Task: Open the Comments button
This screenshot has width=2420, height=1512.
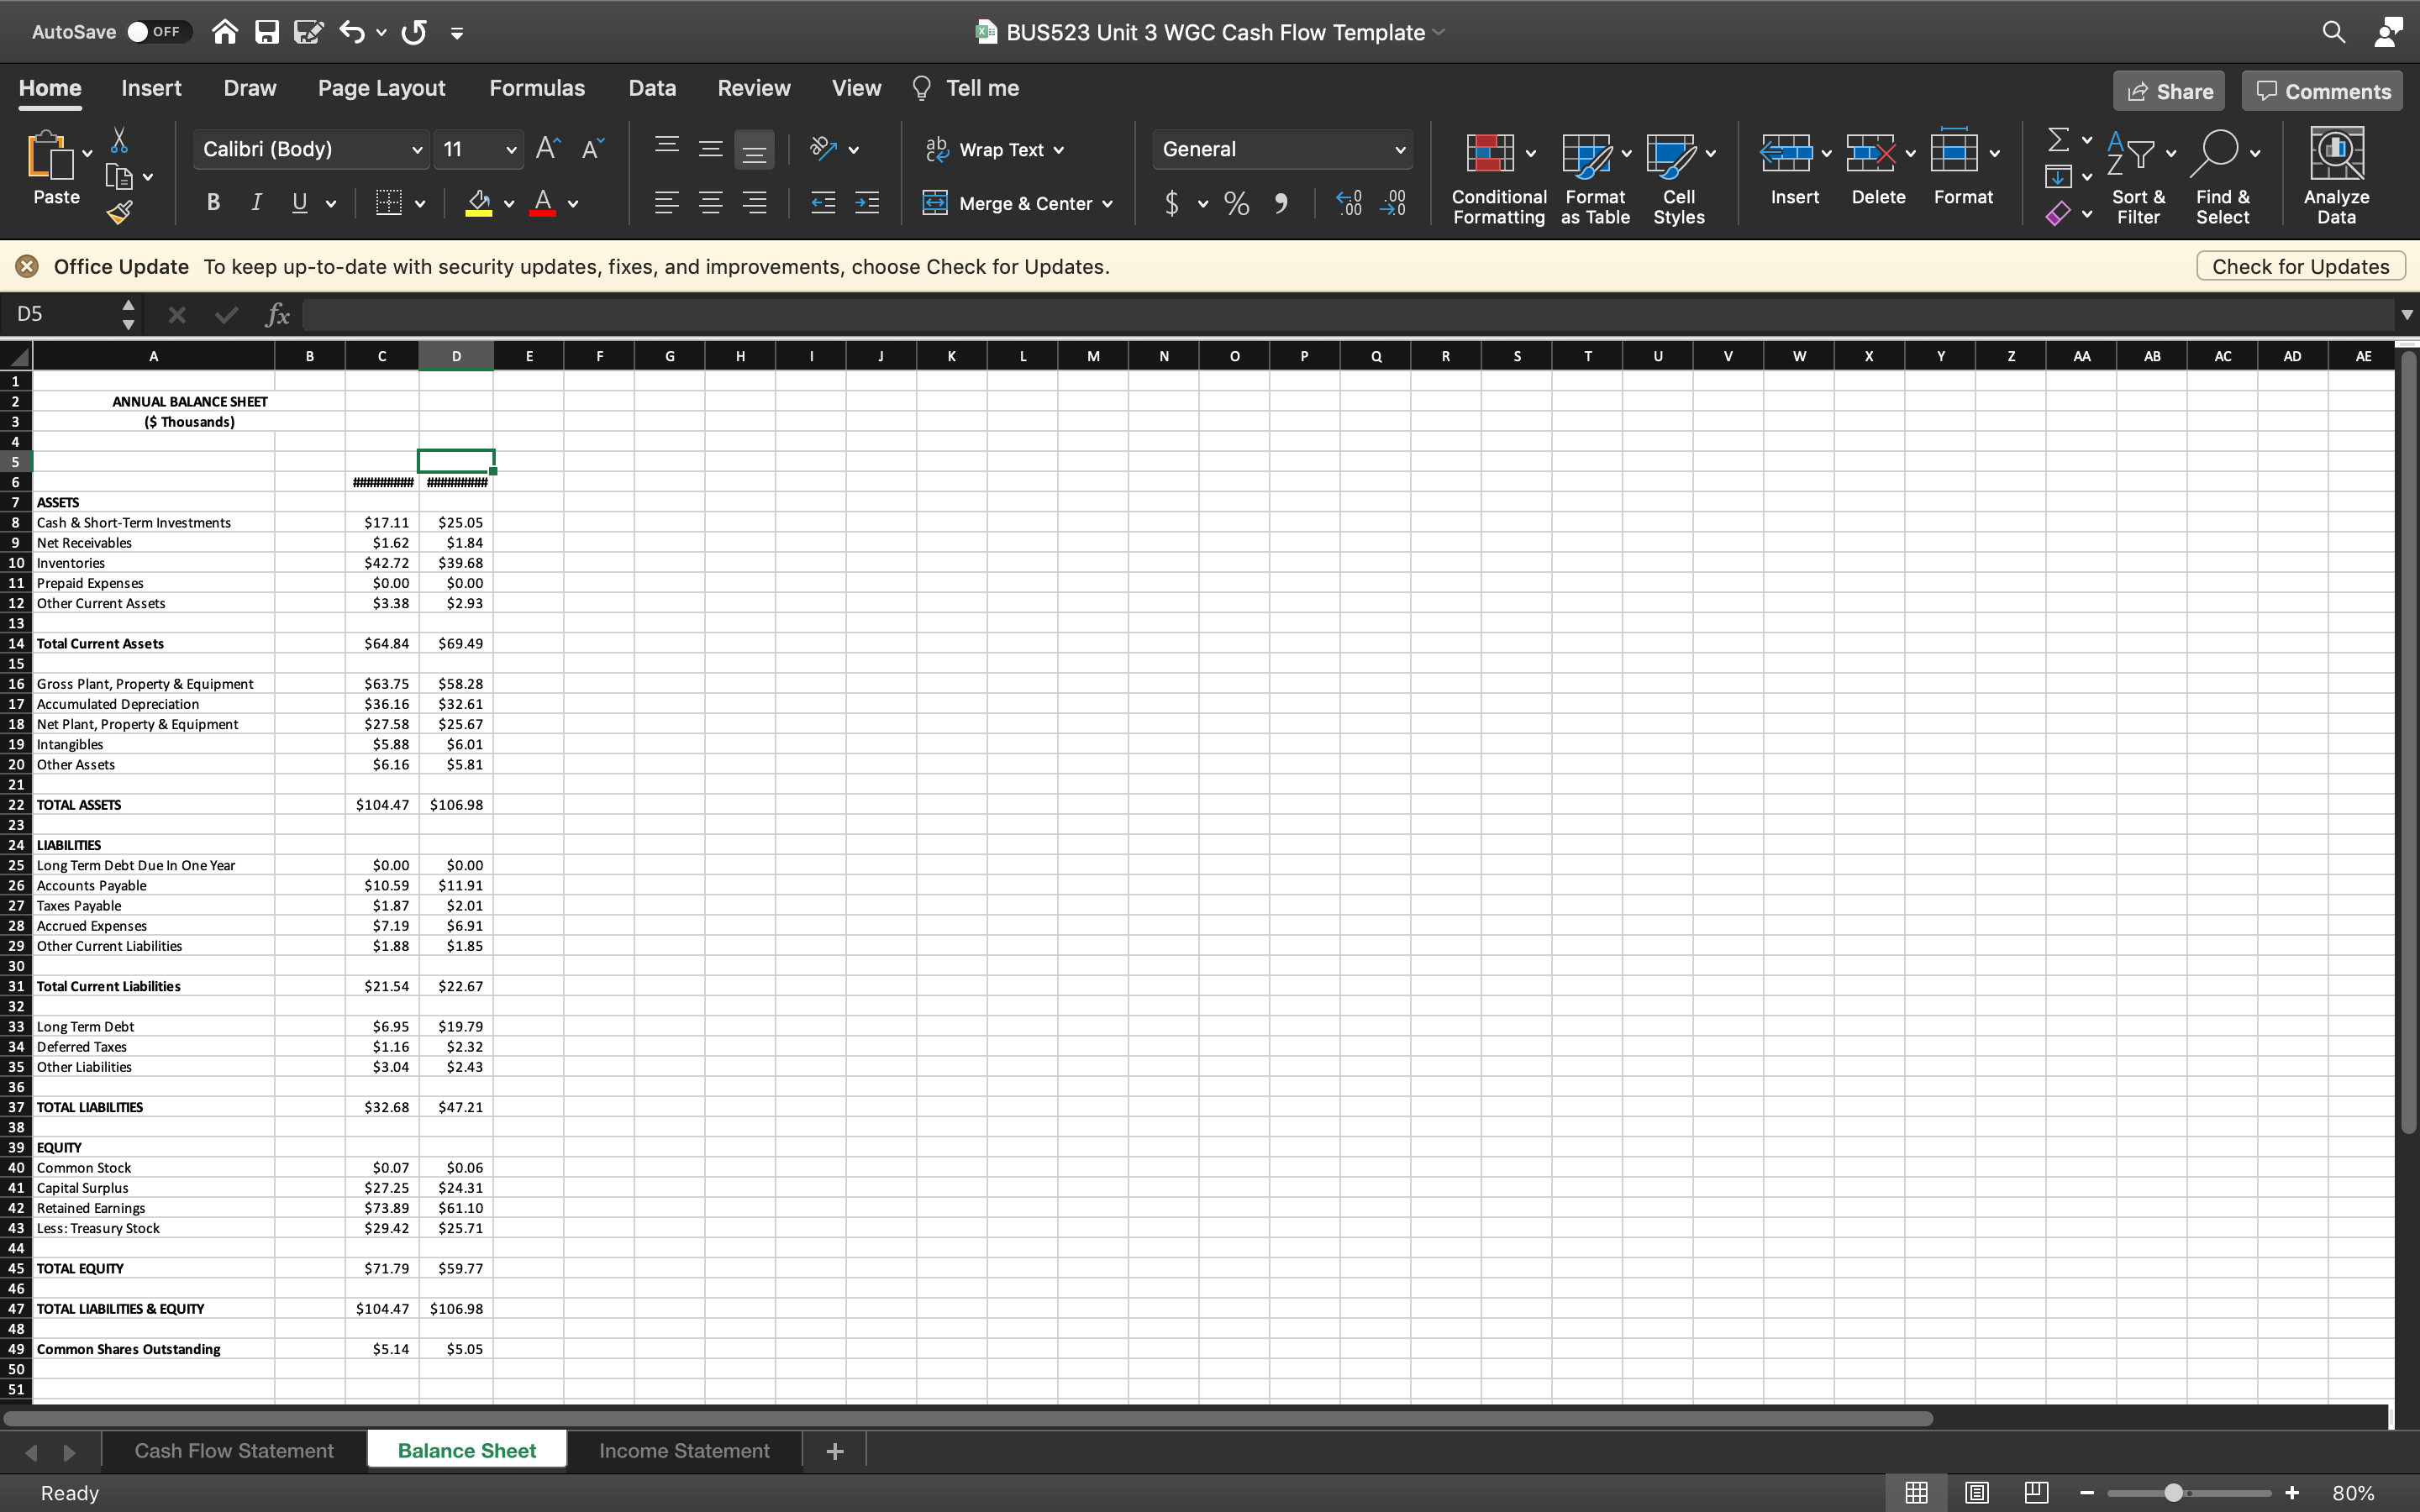Action: pos(2323,91)
